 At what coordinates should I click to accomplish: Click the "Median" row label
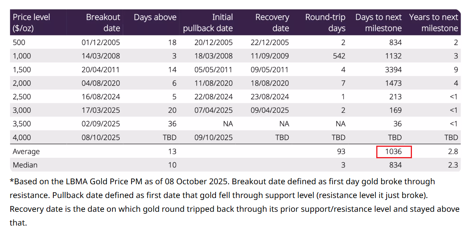tap(25, 165)
